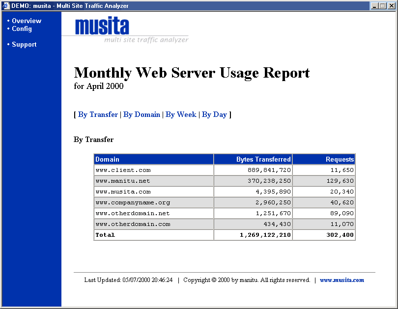The width and height of the screenshot is (398, 309).
Task: Jump to By Transfer section link
Action: coord(98,114)
